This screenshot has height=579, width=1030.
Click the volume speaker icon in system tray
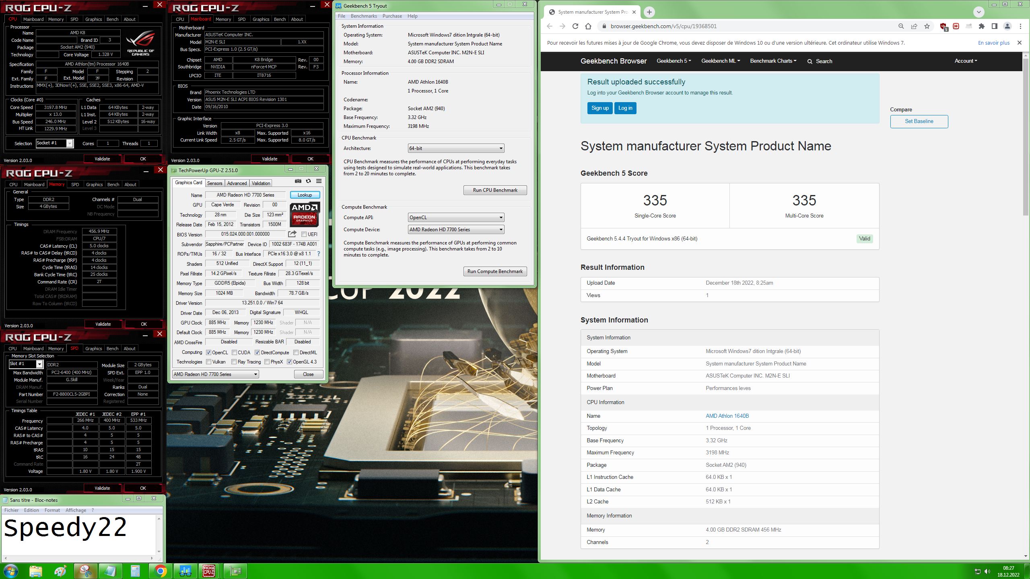click(x=987, y=571)
